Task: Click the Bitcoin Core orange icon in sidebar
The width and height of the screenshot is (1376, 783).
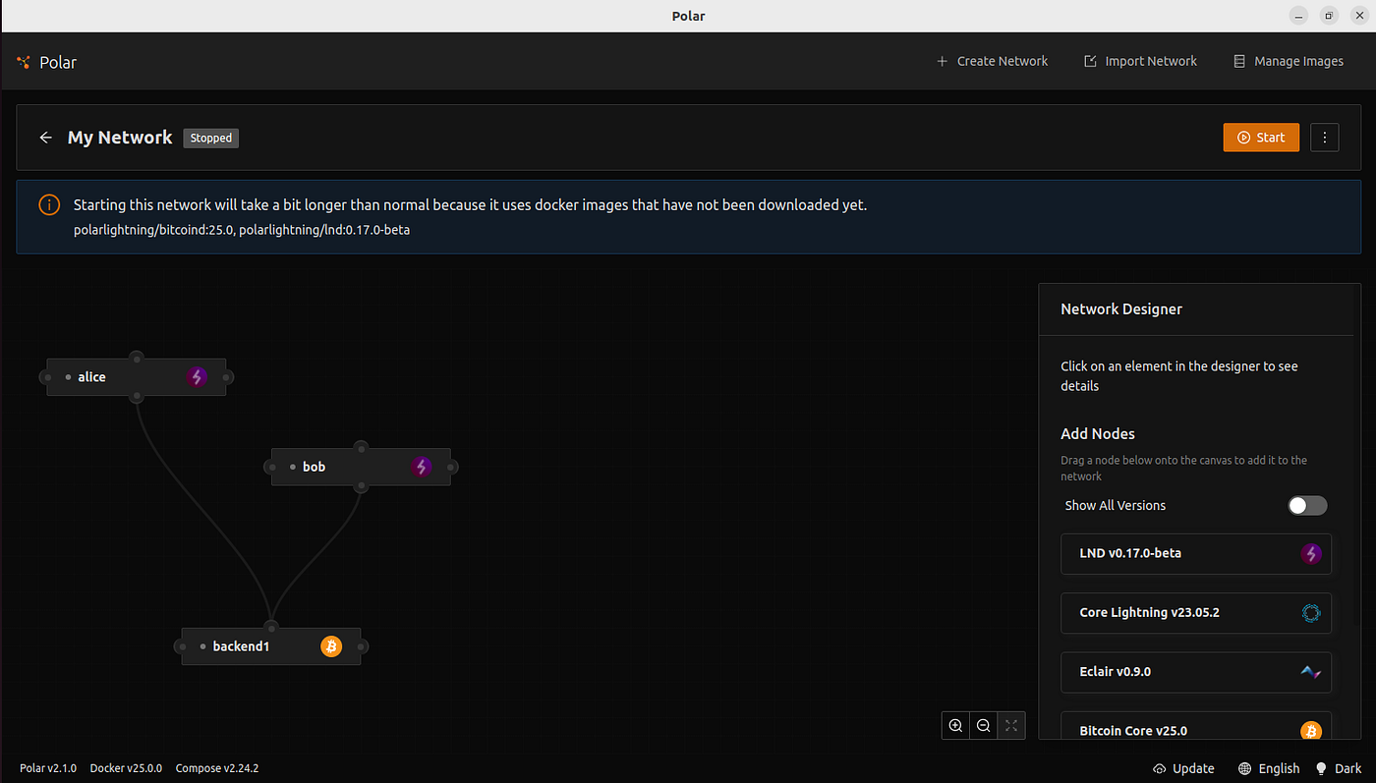Action: click(x=1311, y=731)
